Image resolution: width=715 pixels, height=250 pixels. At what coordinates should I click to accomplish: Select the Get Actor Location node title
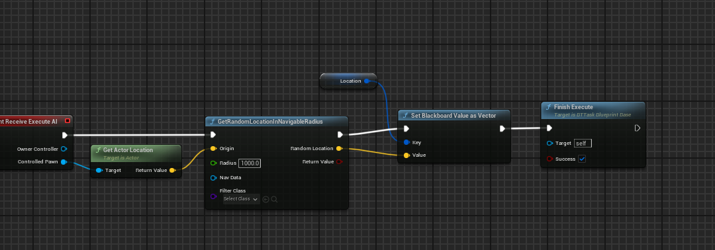(x=128, y=150)
